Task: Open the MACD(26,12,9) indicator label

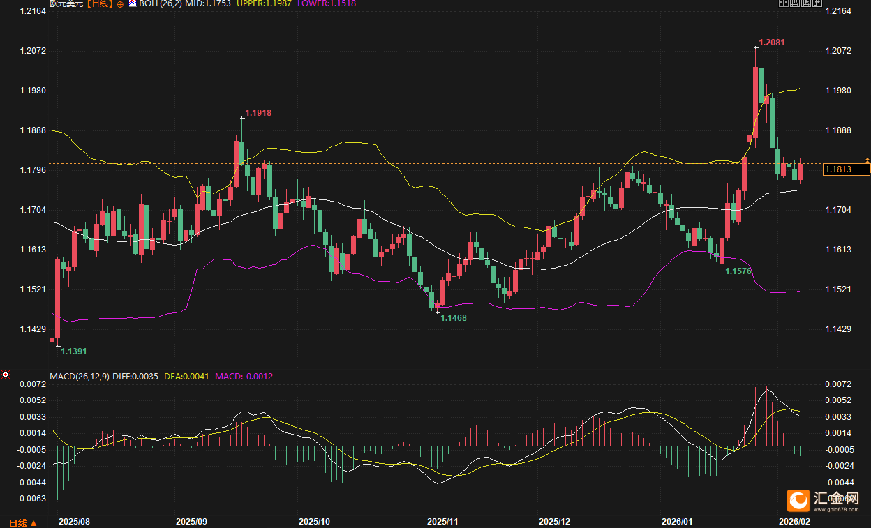Action: point(78,377)
